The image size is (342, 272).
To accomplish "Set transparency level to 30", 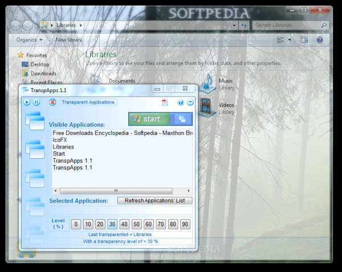I will click(x=112, y=224).
